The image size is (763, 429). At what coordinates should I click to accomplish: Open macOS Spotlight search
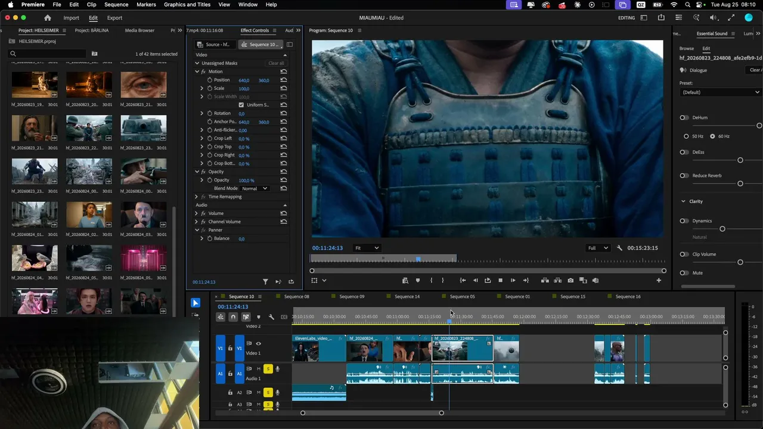(687, 5)
